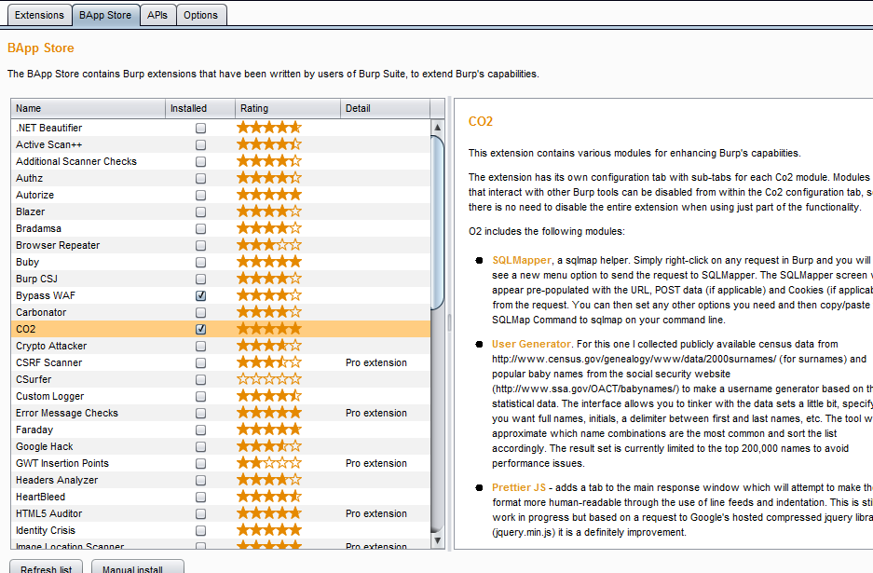The height and width of the screenshot is (573, 873).
Task: Click the Identity Crisis star rating
Action: click(x=269, y=530)
